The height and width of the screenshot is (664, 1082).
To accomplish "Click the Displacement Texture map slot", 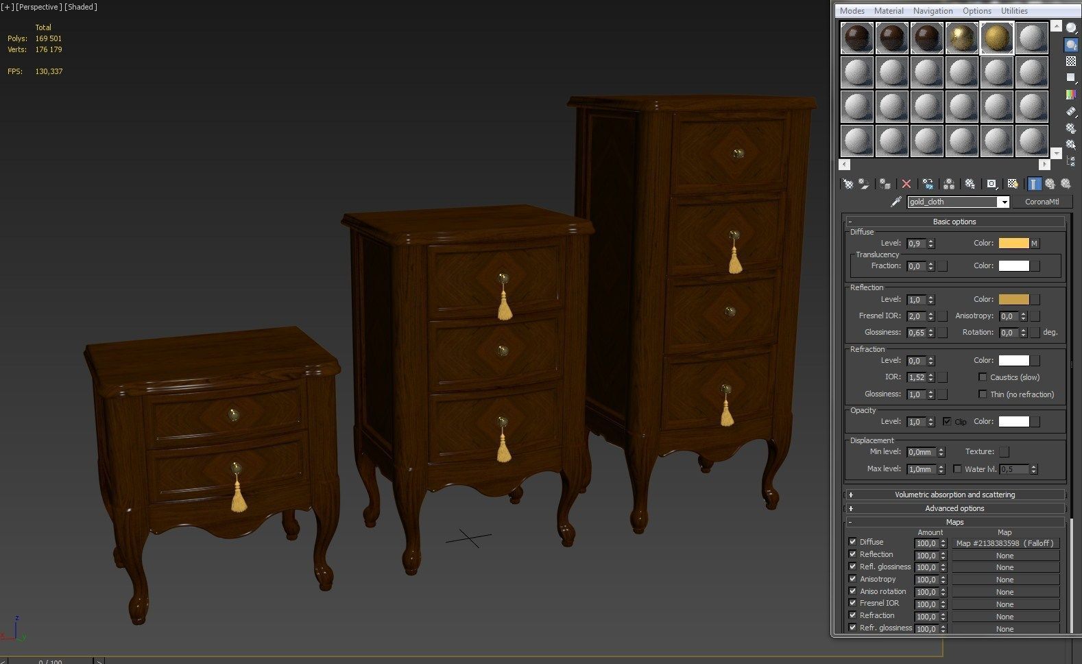I will [x=1004, y=452].
